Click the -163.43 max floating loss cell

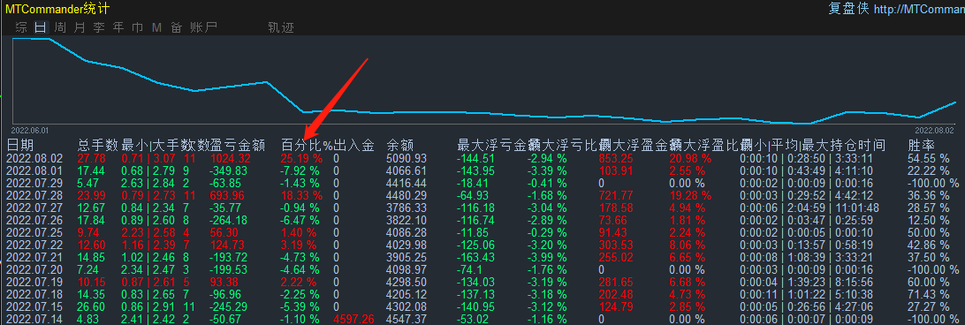(x=476, y=257)
